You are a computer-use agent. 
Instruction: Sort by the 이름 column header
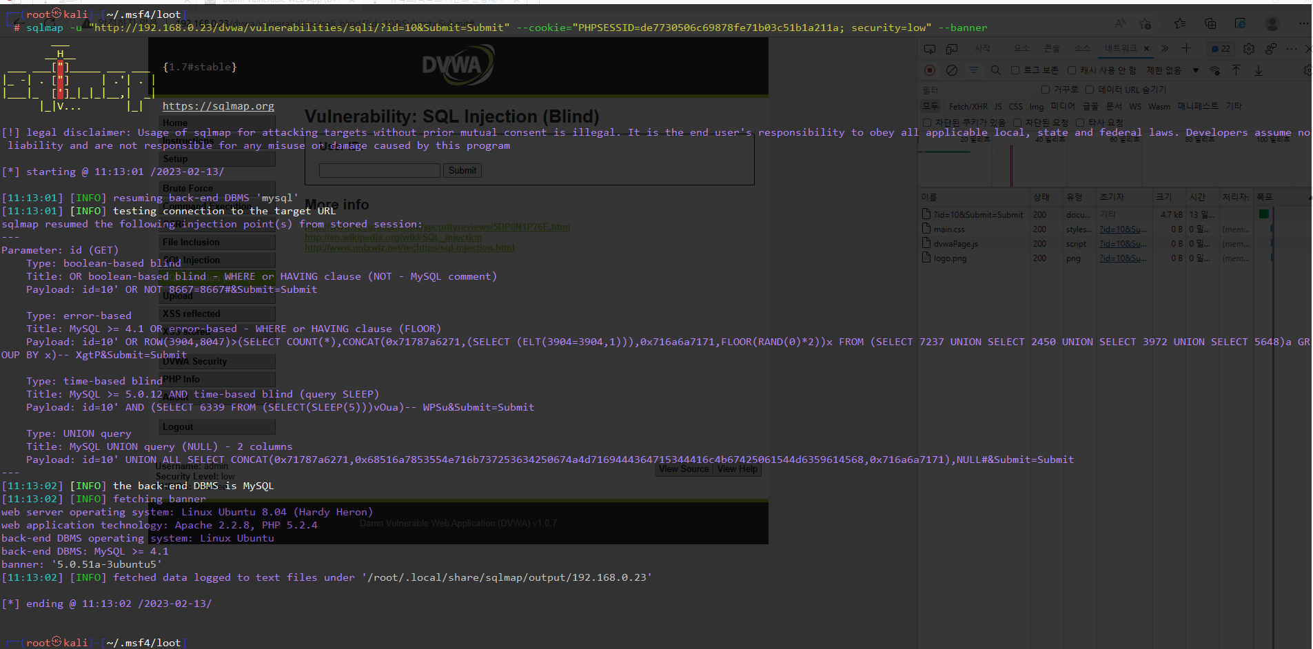point(974,197)
